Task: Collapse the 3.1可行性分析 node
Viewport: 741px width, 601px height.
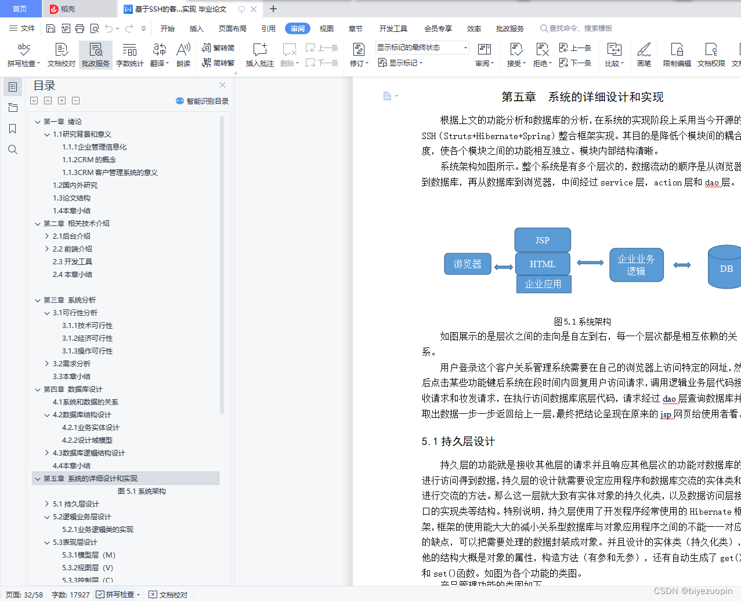Action: pyautogui.click(x=47, y=313)
